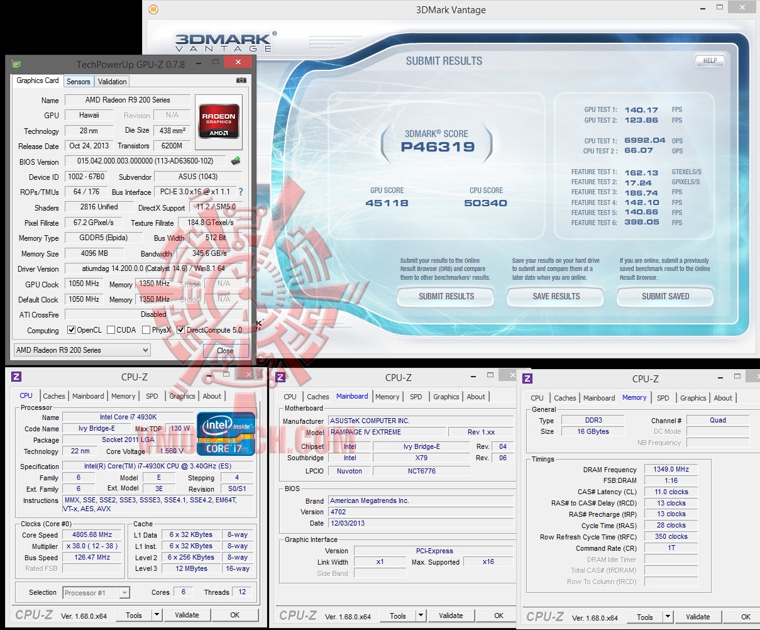
Task: Click the Channel # Quad field
Action: click(x=718, y=420)
